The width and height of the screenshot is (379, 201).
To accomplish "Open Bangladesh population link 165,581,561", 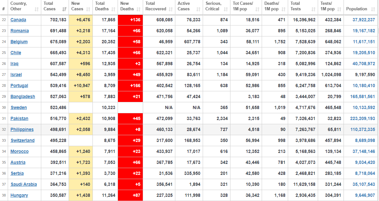I will [x=363, y=96].
